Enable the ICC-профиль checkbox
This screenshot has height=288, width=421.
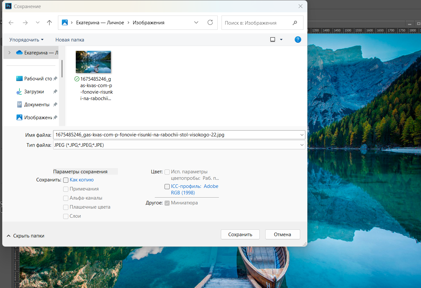click(x=167, y=187)
